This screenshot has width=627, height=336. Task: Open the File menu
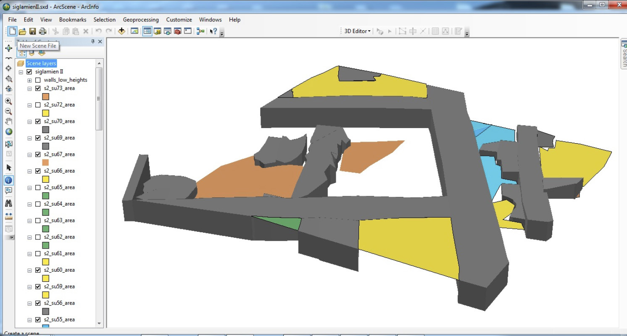(12, 20)
